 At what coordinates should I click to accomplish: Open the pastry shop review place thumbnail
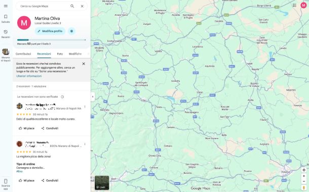[19, 106]
